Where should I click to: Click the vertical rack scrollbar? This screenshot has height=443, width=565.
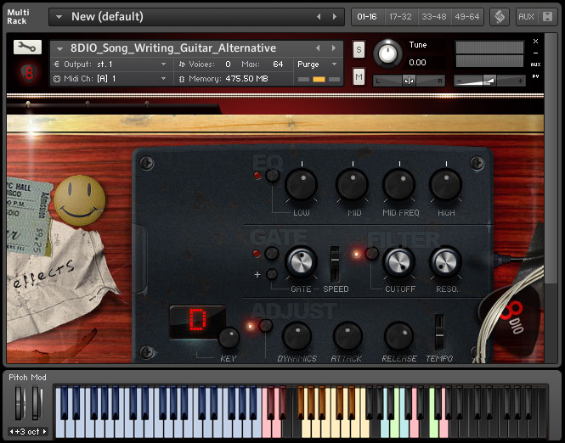pos(551,159)
